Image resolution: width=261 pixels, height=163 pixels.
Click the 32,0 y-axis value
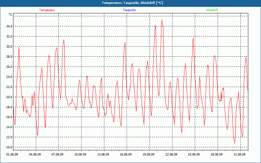click(9, 37)
